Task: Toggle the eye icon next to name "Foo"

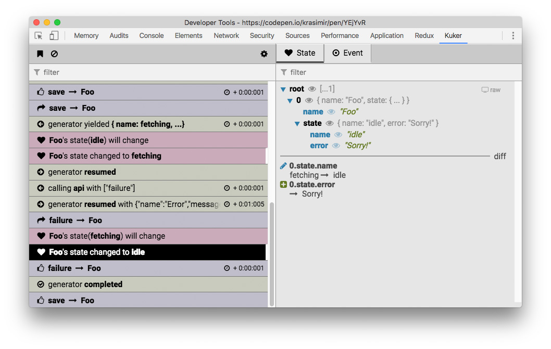Action: (331, 112)
